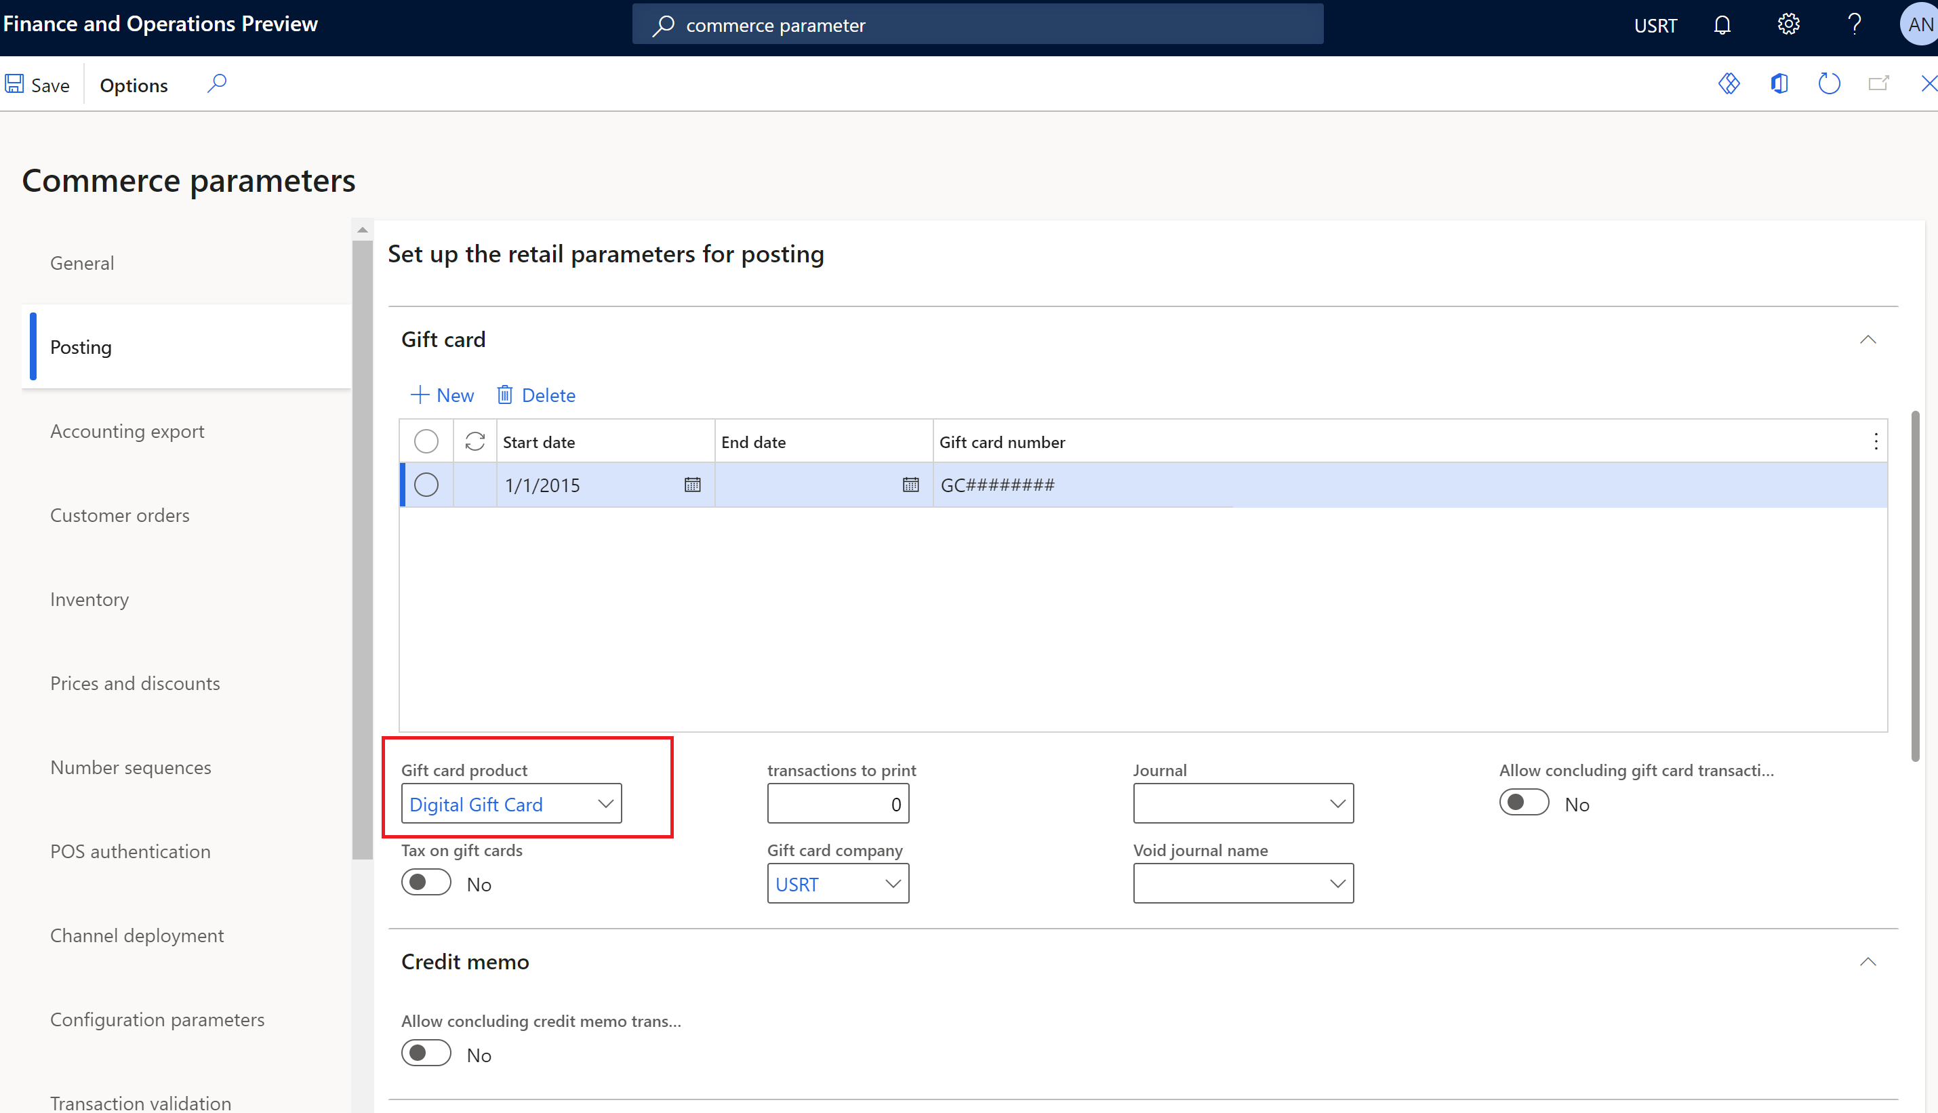Toggle Allow concluding credit memo transactions

point(426,1053)
